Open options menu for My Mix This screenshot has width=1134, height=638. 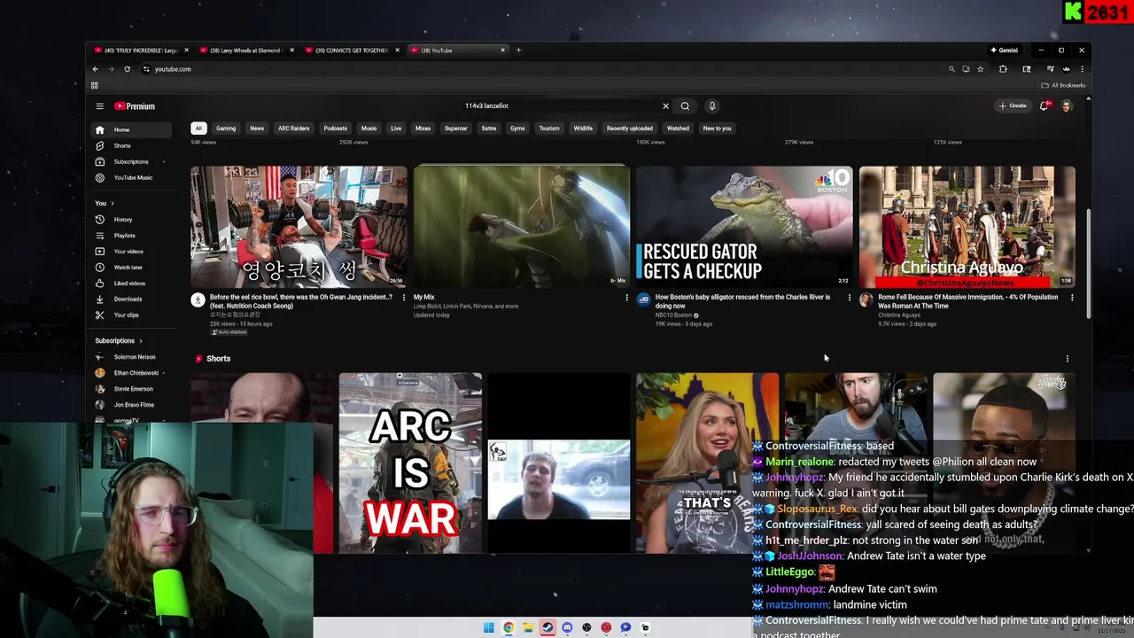[626, 298]
